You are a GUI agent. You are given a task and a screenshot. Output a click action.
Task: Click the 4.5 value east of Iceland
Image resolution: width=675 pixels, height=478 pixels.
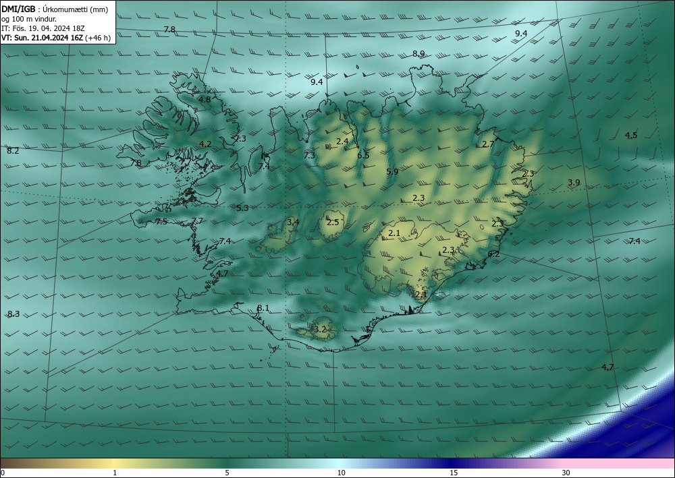(x=631, y=136)
